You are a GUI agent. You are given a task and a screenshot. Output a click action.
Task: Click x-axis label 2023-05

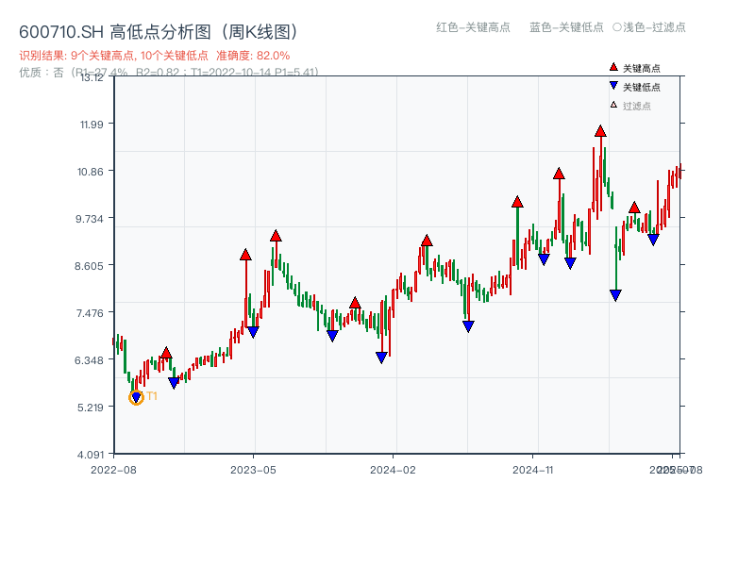[x=253, y=470]
